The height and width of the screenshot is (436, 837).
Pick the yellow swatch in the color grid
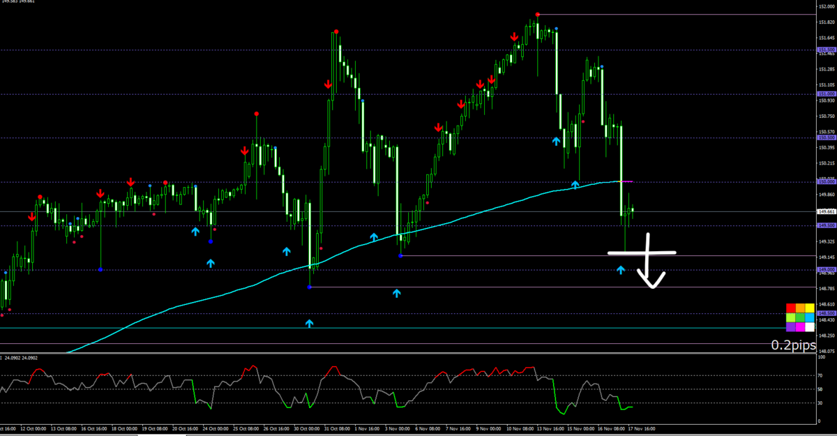[810, 308]
